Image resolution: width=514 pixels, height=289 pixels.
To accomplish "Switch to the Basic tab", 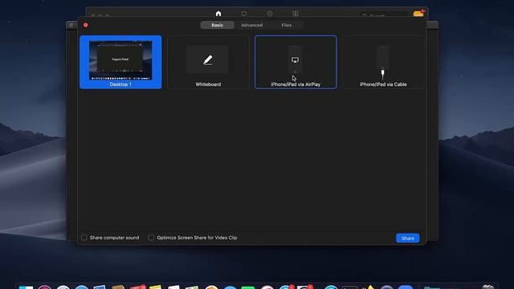I will [218, 25].
